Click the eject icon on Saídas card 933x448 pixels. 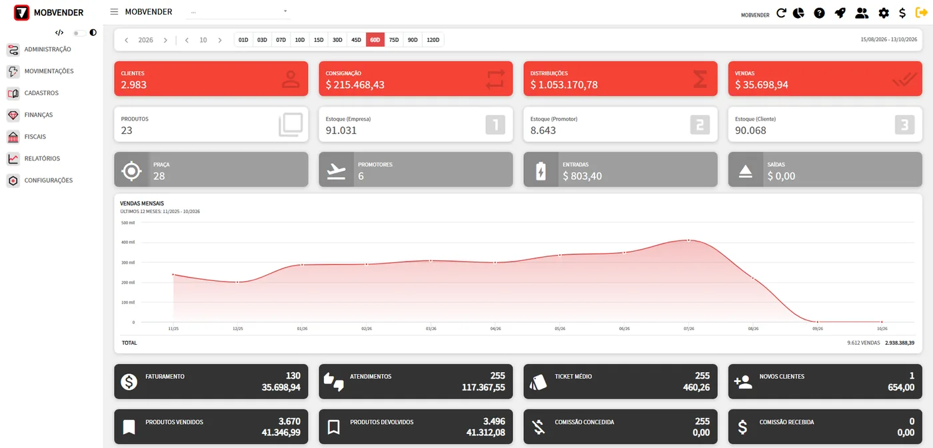[x=745, y=171]
